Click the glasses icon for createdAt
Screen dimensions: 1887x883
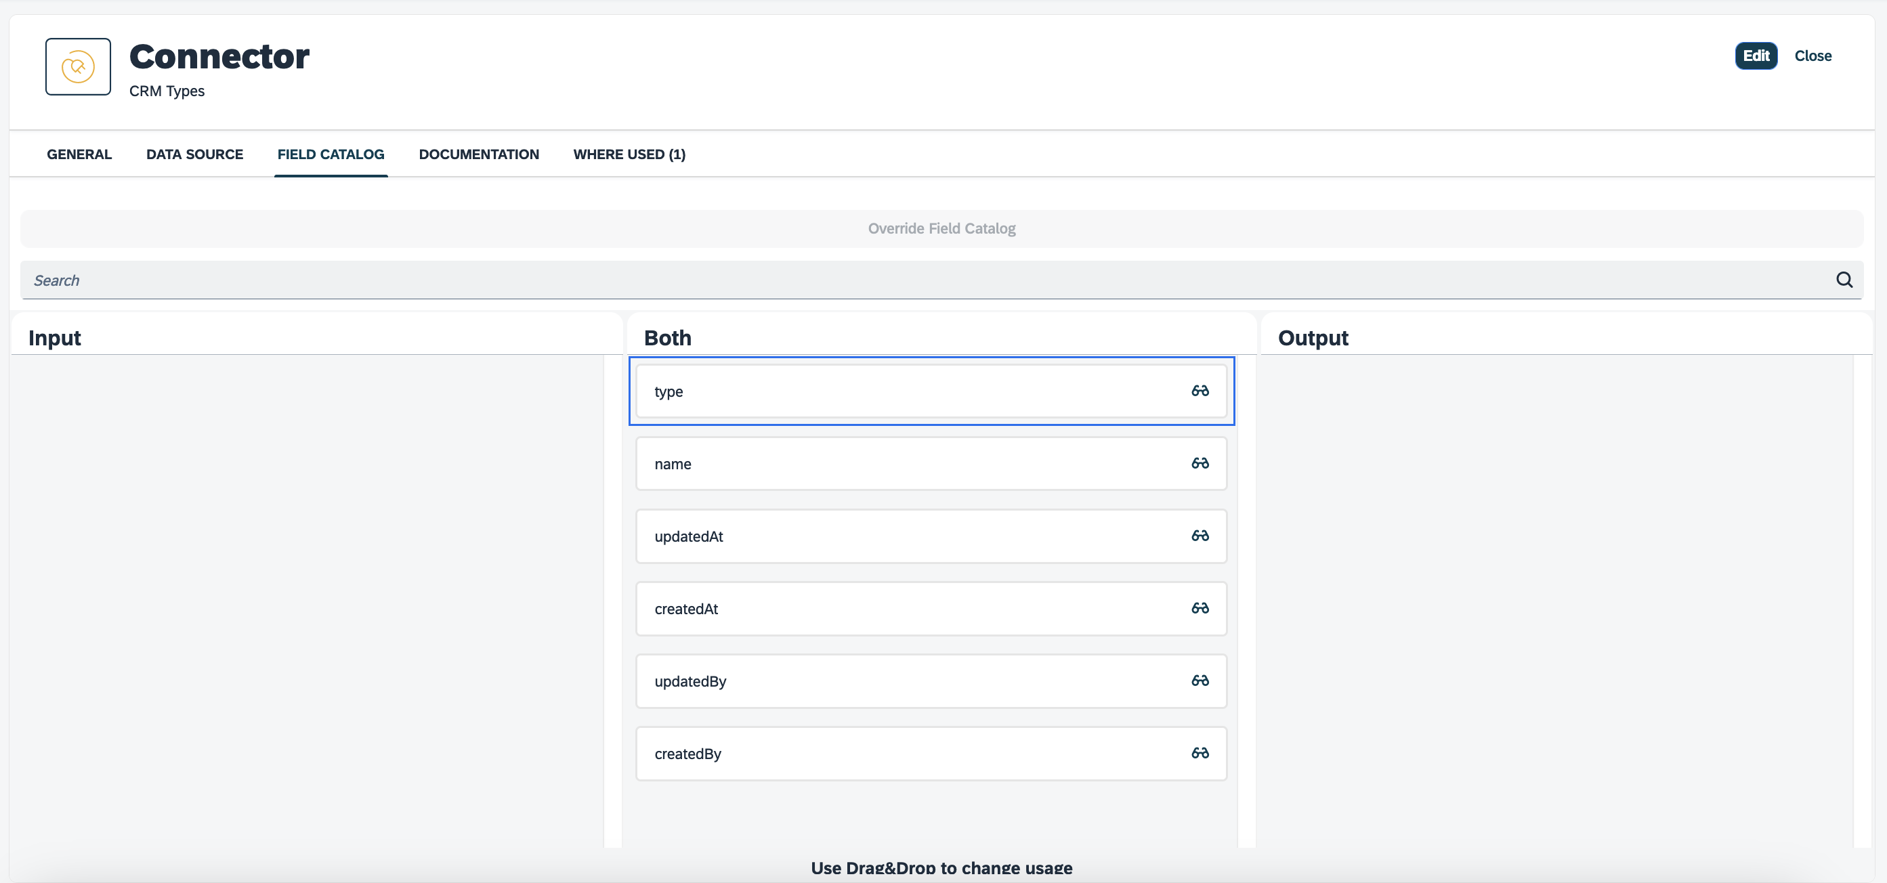(x=1200, y=609)
